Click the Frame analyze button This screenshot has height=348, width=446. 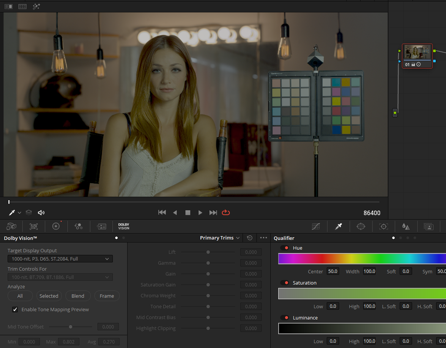(107, 296)
